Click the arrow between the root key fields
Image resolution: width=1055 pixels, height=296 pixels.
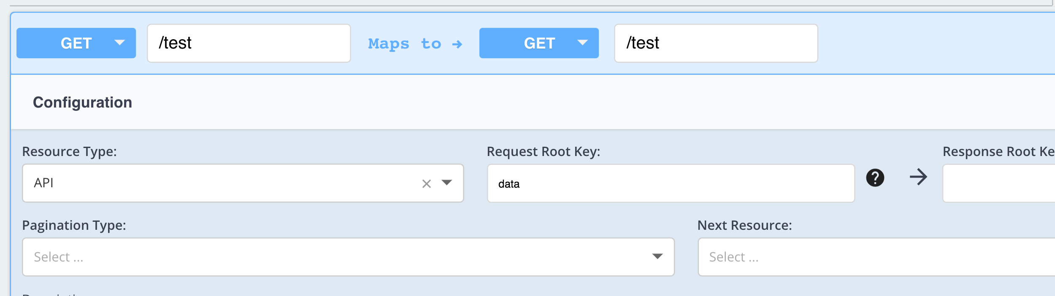pyautogui.click(x=918, y=177)
